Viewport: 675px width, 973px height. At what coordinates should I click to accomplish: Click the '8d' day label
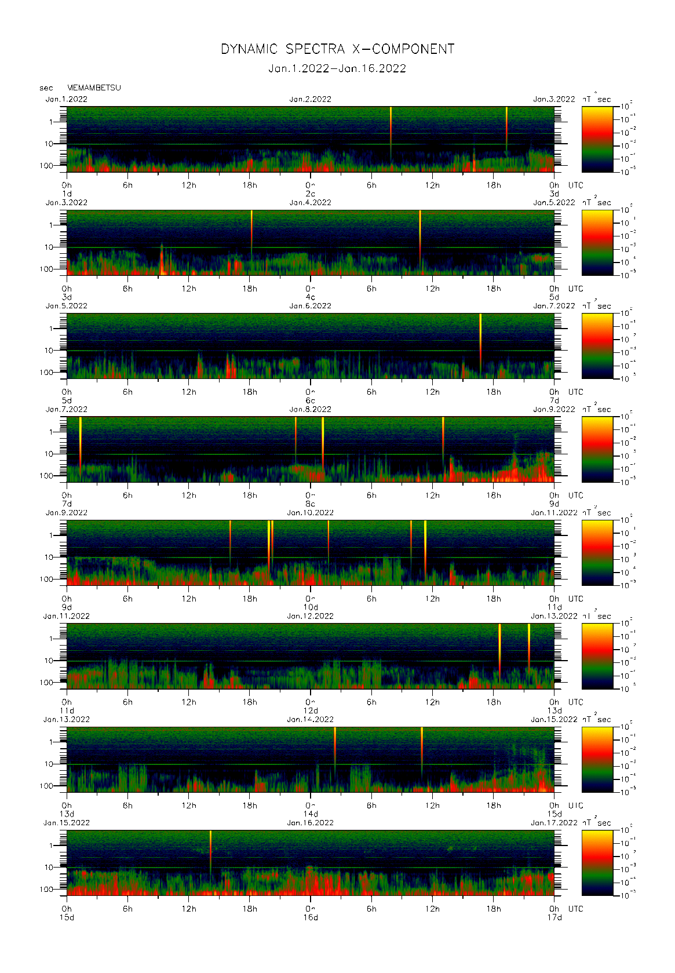click(311, 504)
